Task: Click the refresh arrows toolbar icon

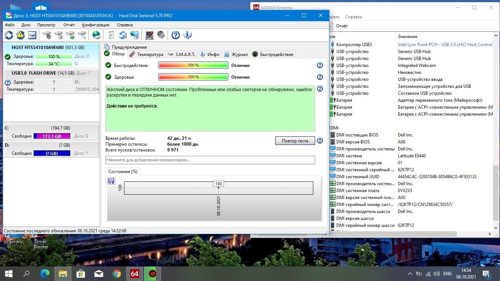Action: coord(9,35)
